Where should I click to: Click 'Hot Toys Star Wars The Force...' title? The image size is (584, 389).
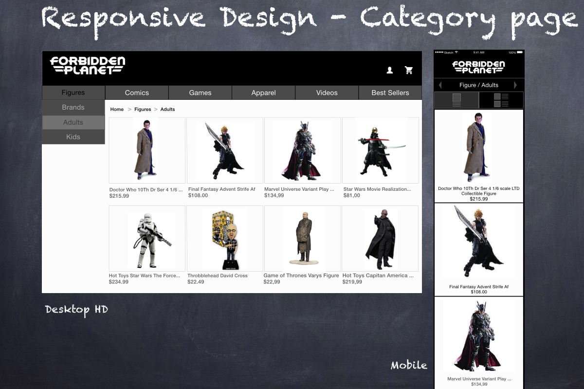tap(145, 276)
